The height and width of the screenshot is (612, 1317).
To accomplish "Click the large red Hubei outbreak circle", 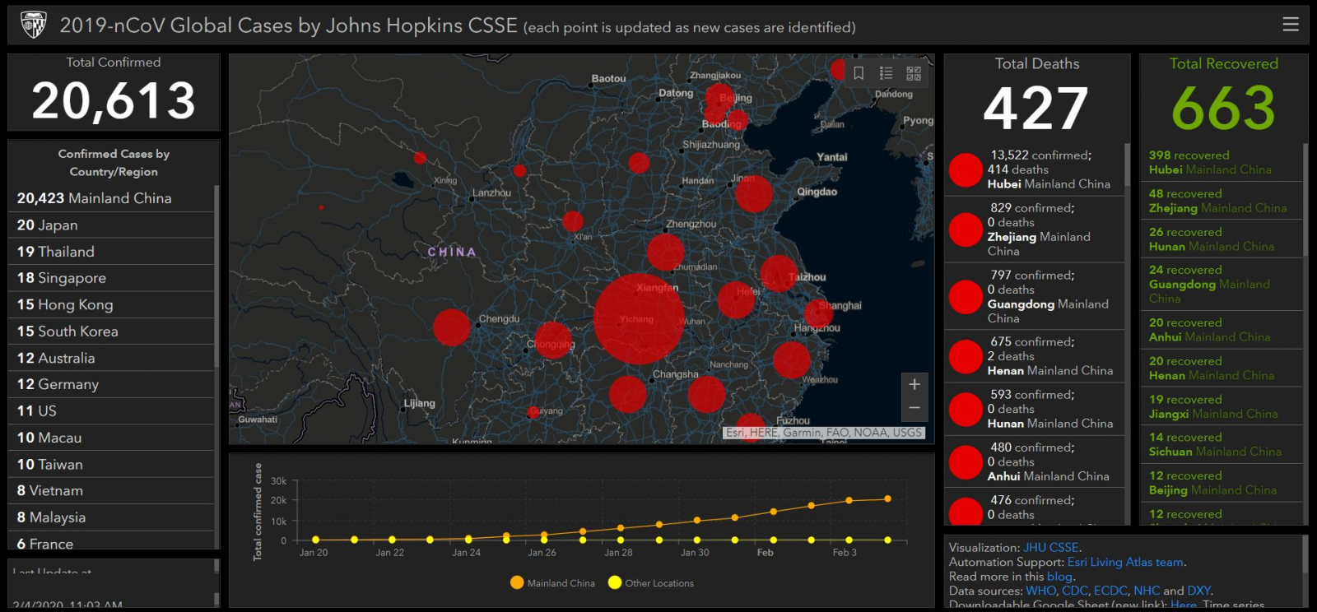I will tap(638, 318).
